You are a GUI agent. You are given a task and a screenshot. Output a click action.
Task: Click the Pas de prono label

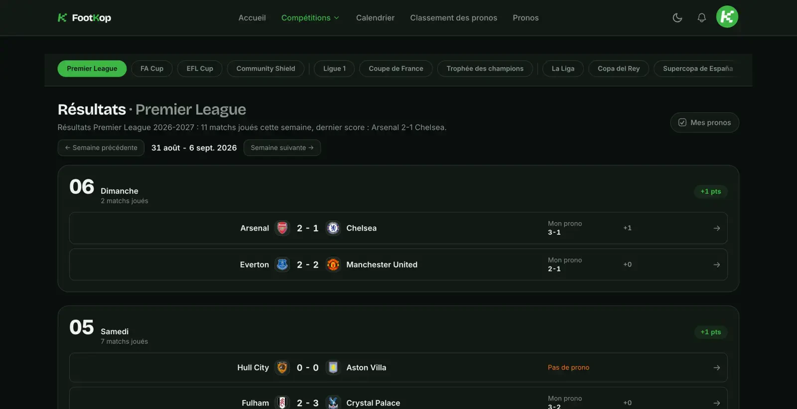(x=568, y=368)
